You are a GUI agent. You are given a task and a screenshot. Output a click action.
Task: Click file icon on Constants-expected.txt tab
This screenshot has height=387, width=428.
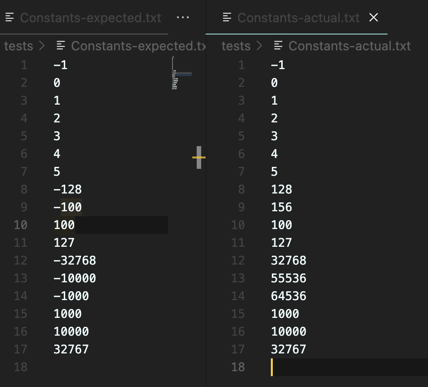pyautogui.click(x=9, y=18)
